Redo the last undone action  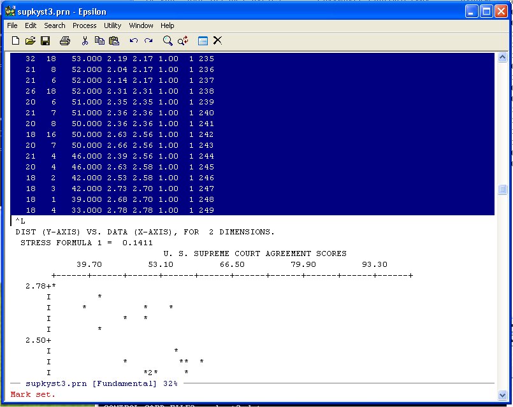click(148, 41)
